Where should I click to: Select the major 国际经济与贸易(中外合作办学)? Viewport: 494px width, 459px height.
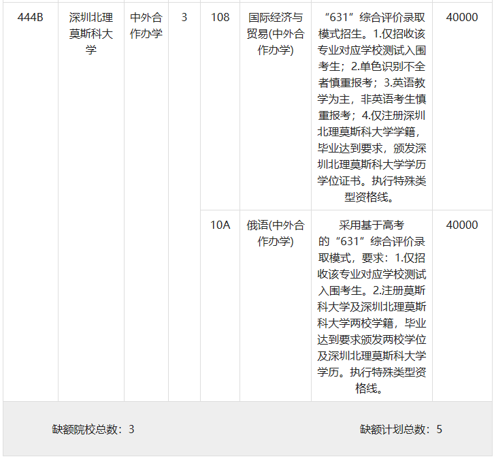point(276,34)
